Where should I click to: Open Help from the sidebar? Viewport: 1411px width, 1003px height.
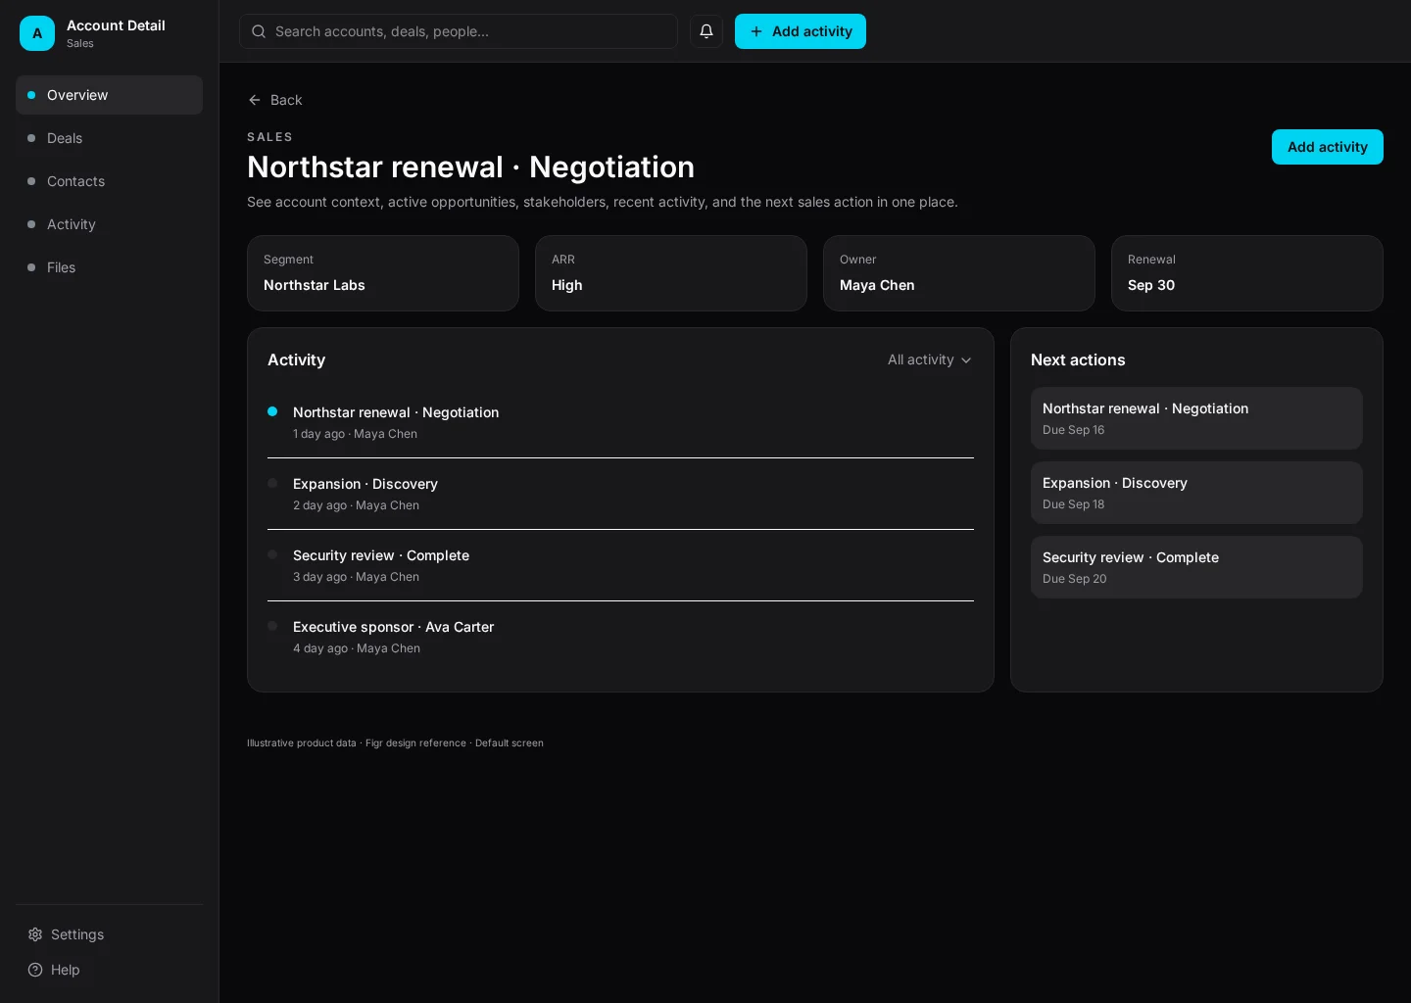(109, 970)
